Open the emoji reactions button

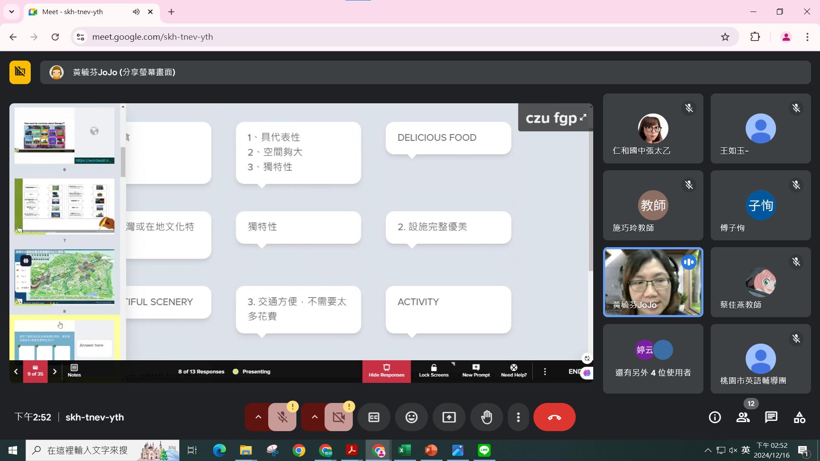[x=411, y=417]
